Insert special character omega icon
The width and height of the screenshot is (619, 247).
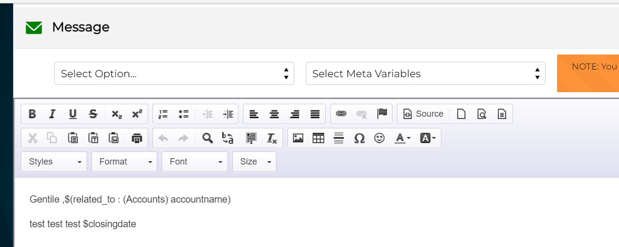pos(359,138)
